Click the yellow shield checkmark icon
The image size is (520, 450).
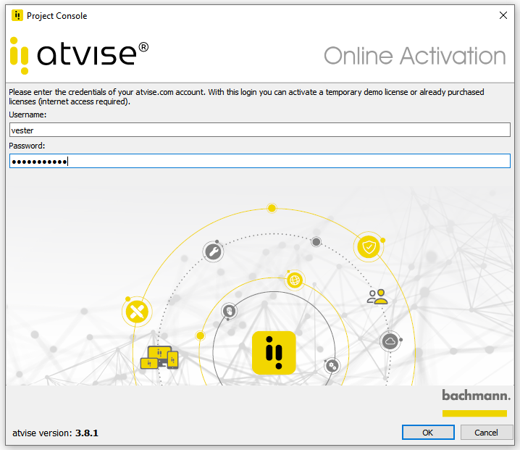coord(369,247)
